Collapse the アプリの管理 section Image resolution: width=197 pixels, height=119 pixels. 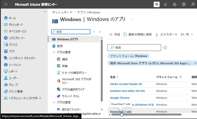[54, 52]
